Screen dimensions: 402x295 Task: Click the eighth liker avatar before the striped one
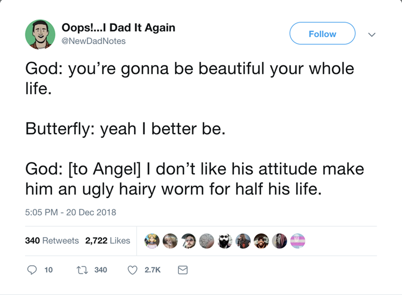[x=279, y=241]
